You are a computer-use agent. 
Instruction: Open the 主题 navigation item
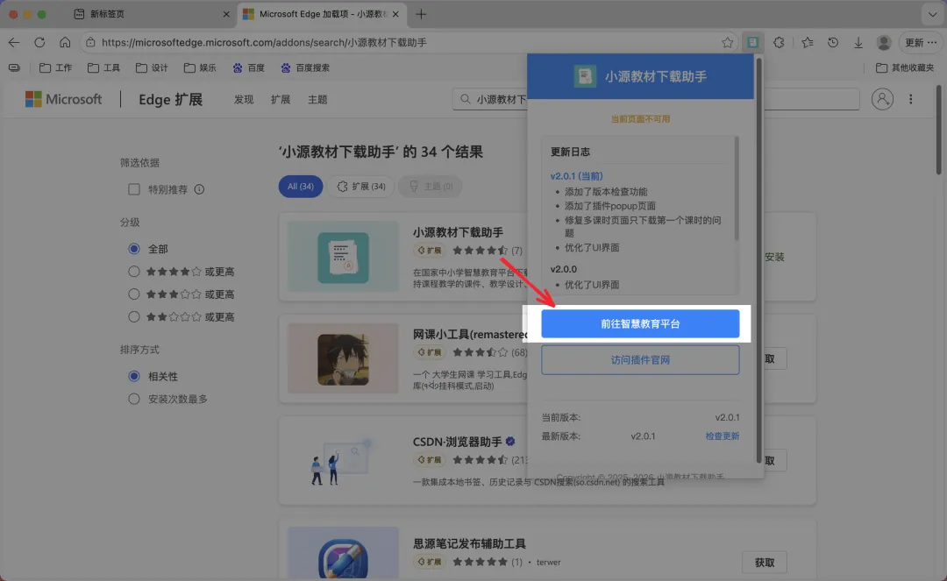pos(317,100)
